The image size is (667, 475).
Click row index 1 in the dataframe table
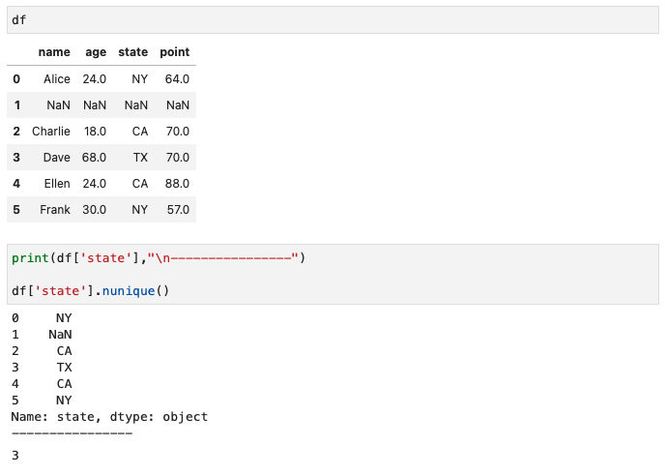tap(16, 104)
